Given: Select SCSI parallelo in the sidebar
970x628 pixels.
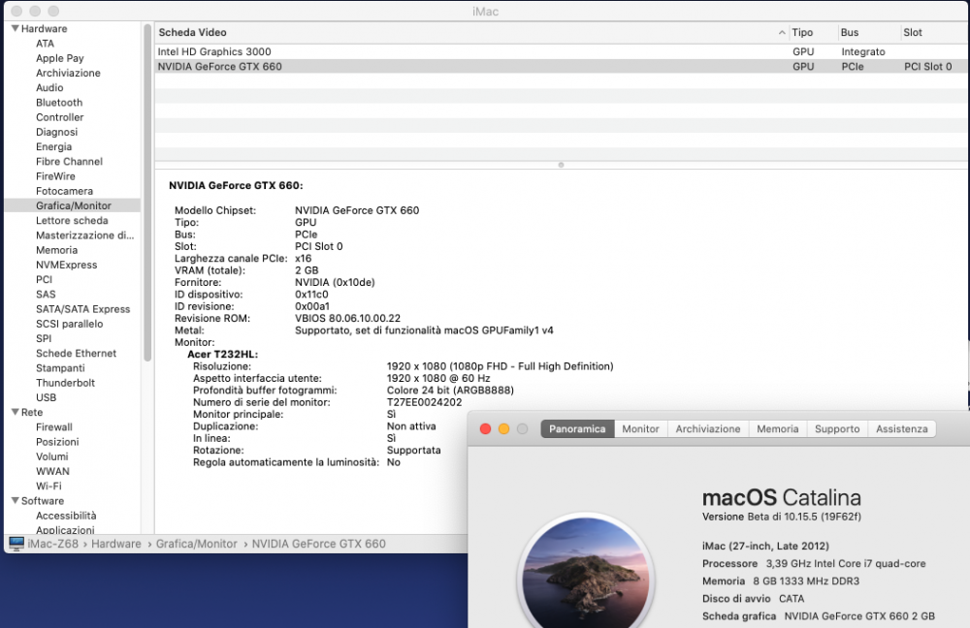Looking at the screenshot, I should pos(69,324).
